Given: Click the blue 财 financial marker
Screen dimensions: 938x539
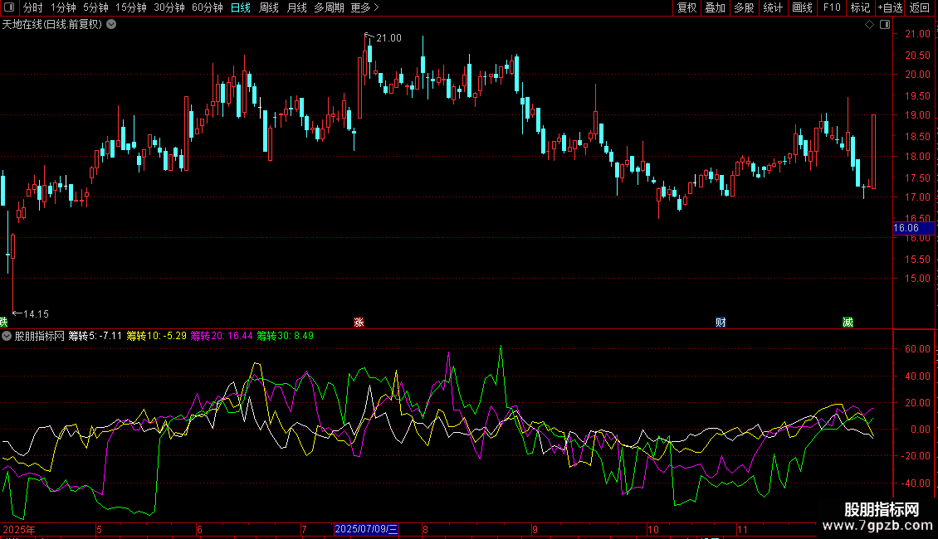Looking at the screenshot, I should point(721,322).
